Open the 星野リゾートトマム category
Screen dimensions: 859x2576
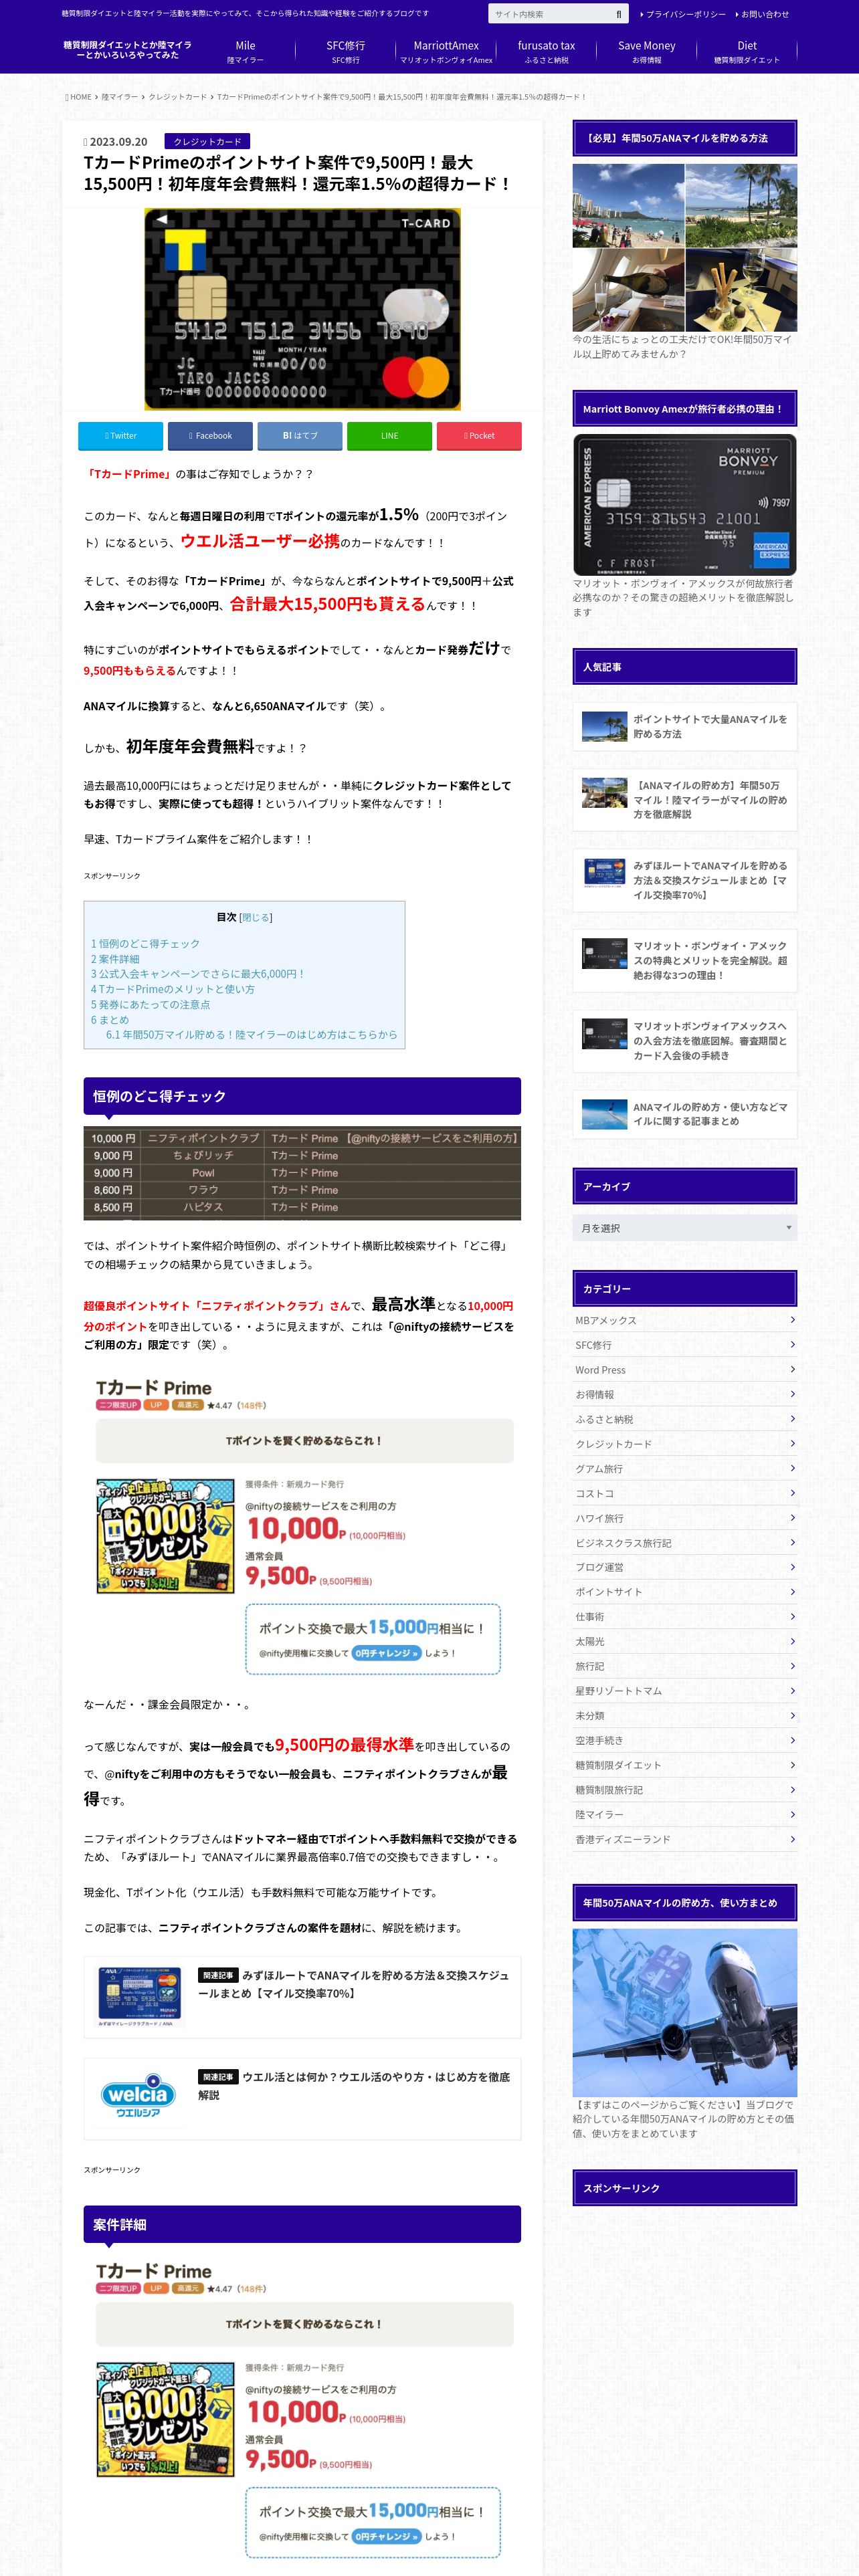coord(685,1691)
